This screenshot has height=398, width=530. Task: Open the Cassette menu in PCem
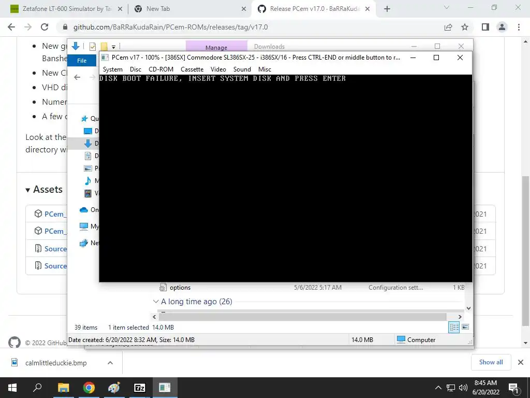pos(192,69)
